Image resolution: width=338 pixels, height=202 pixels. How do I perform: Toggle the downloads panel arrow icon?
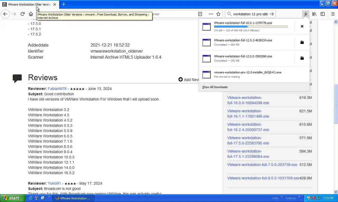tap(306, 14)
